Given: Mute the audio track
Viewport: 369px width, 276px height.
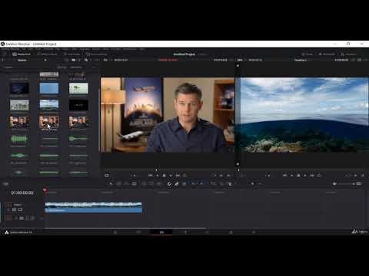Looking at the screenshot, I should click(32, 218).
